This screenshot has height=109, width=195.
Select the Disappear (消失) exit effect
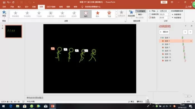[86, 14]
